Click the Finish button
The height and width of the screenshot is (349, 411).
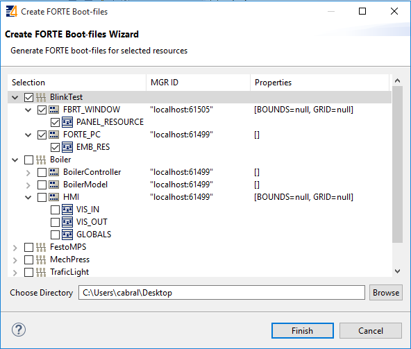(x=303, y=331)
